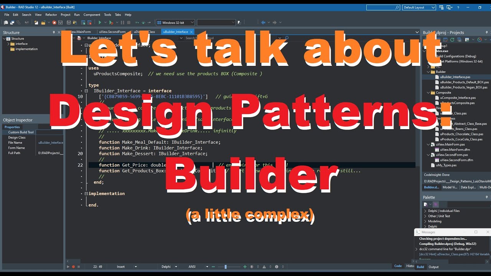This screenshot has width=491, height=276.
Task: Select the Build tab in Messages
Action: click(x=420, y=267)
